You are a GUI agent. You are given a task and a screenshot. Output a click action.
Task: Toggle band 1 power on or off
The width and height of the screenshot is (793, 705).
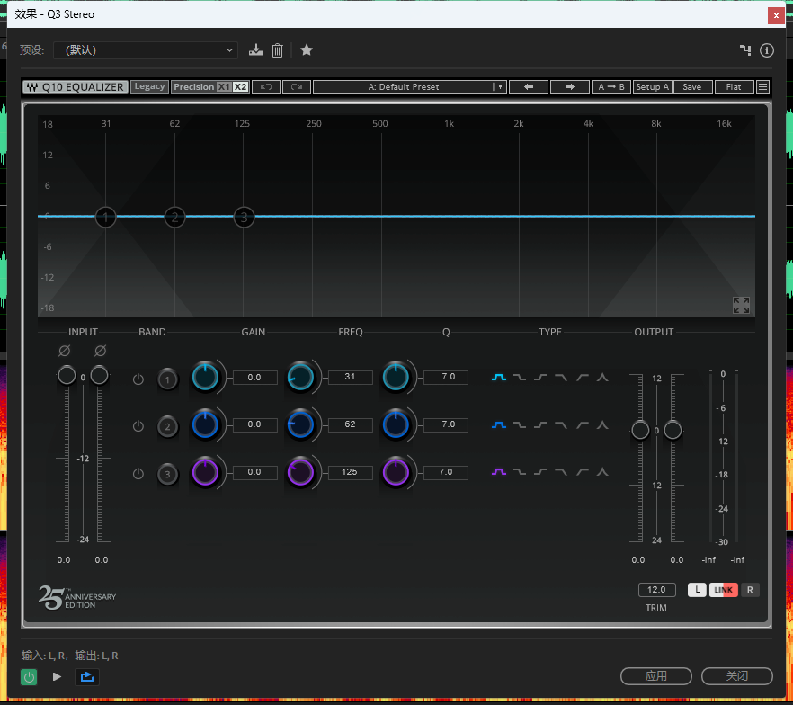point(138,379)
